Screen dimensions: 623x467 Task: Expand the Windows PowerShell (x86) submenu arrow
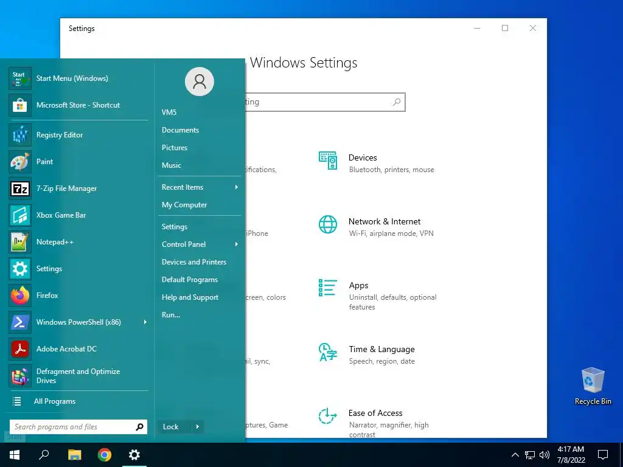(x=145, y=322)
